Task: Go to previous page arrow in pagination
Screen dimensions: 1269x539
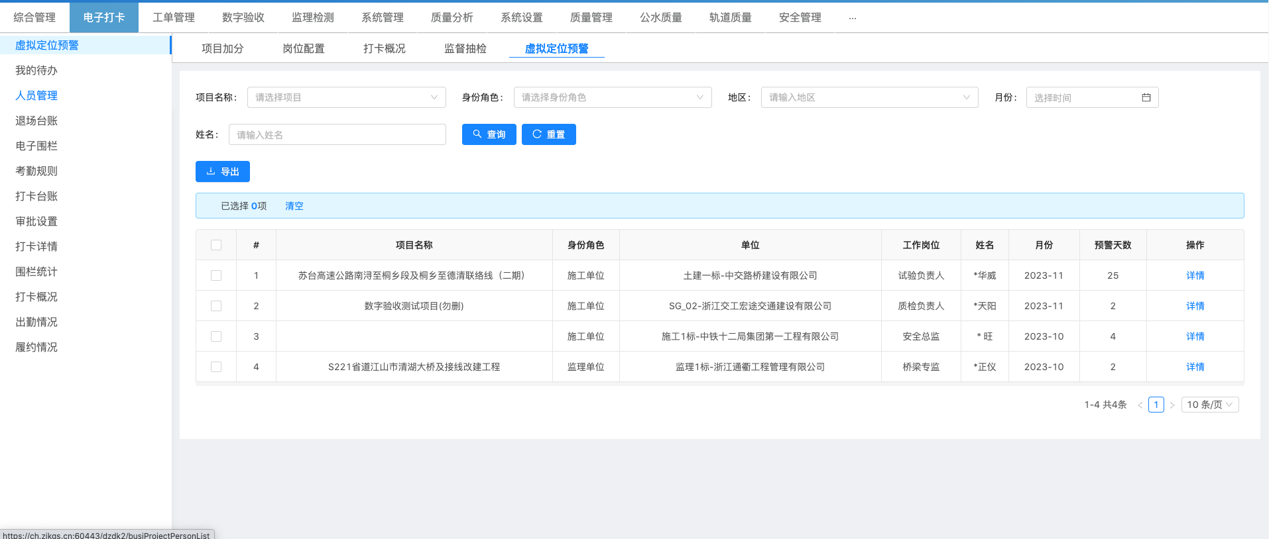Action: (x=1140, y=405)
